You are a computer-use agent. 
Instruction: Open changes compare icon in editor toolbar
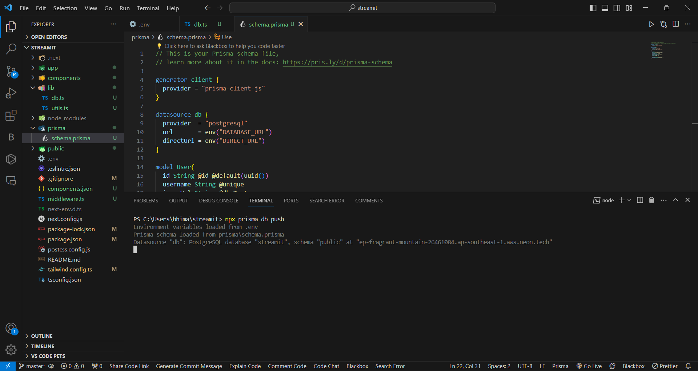click(663, 24)
